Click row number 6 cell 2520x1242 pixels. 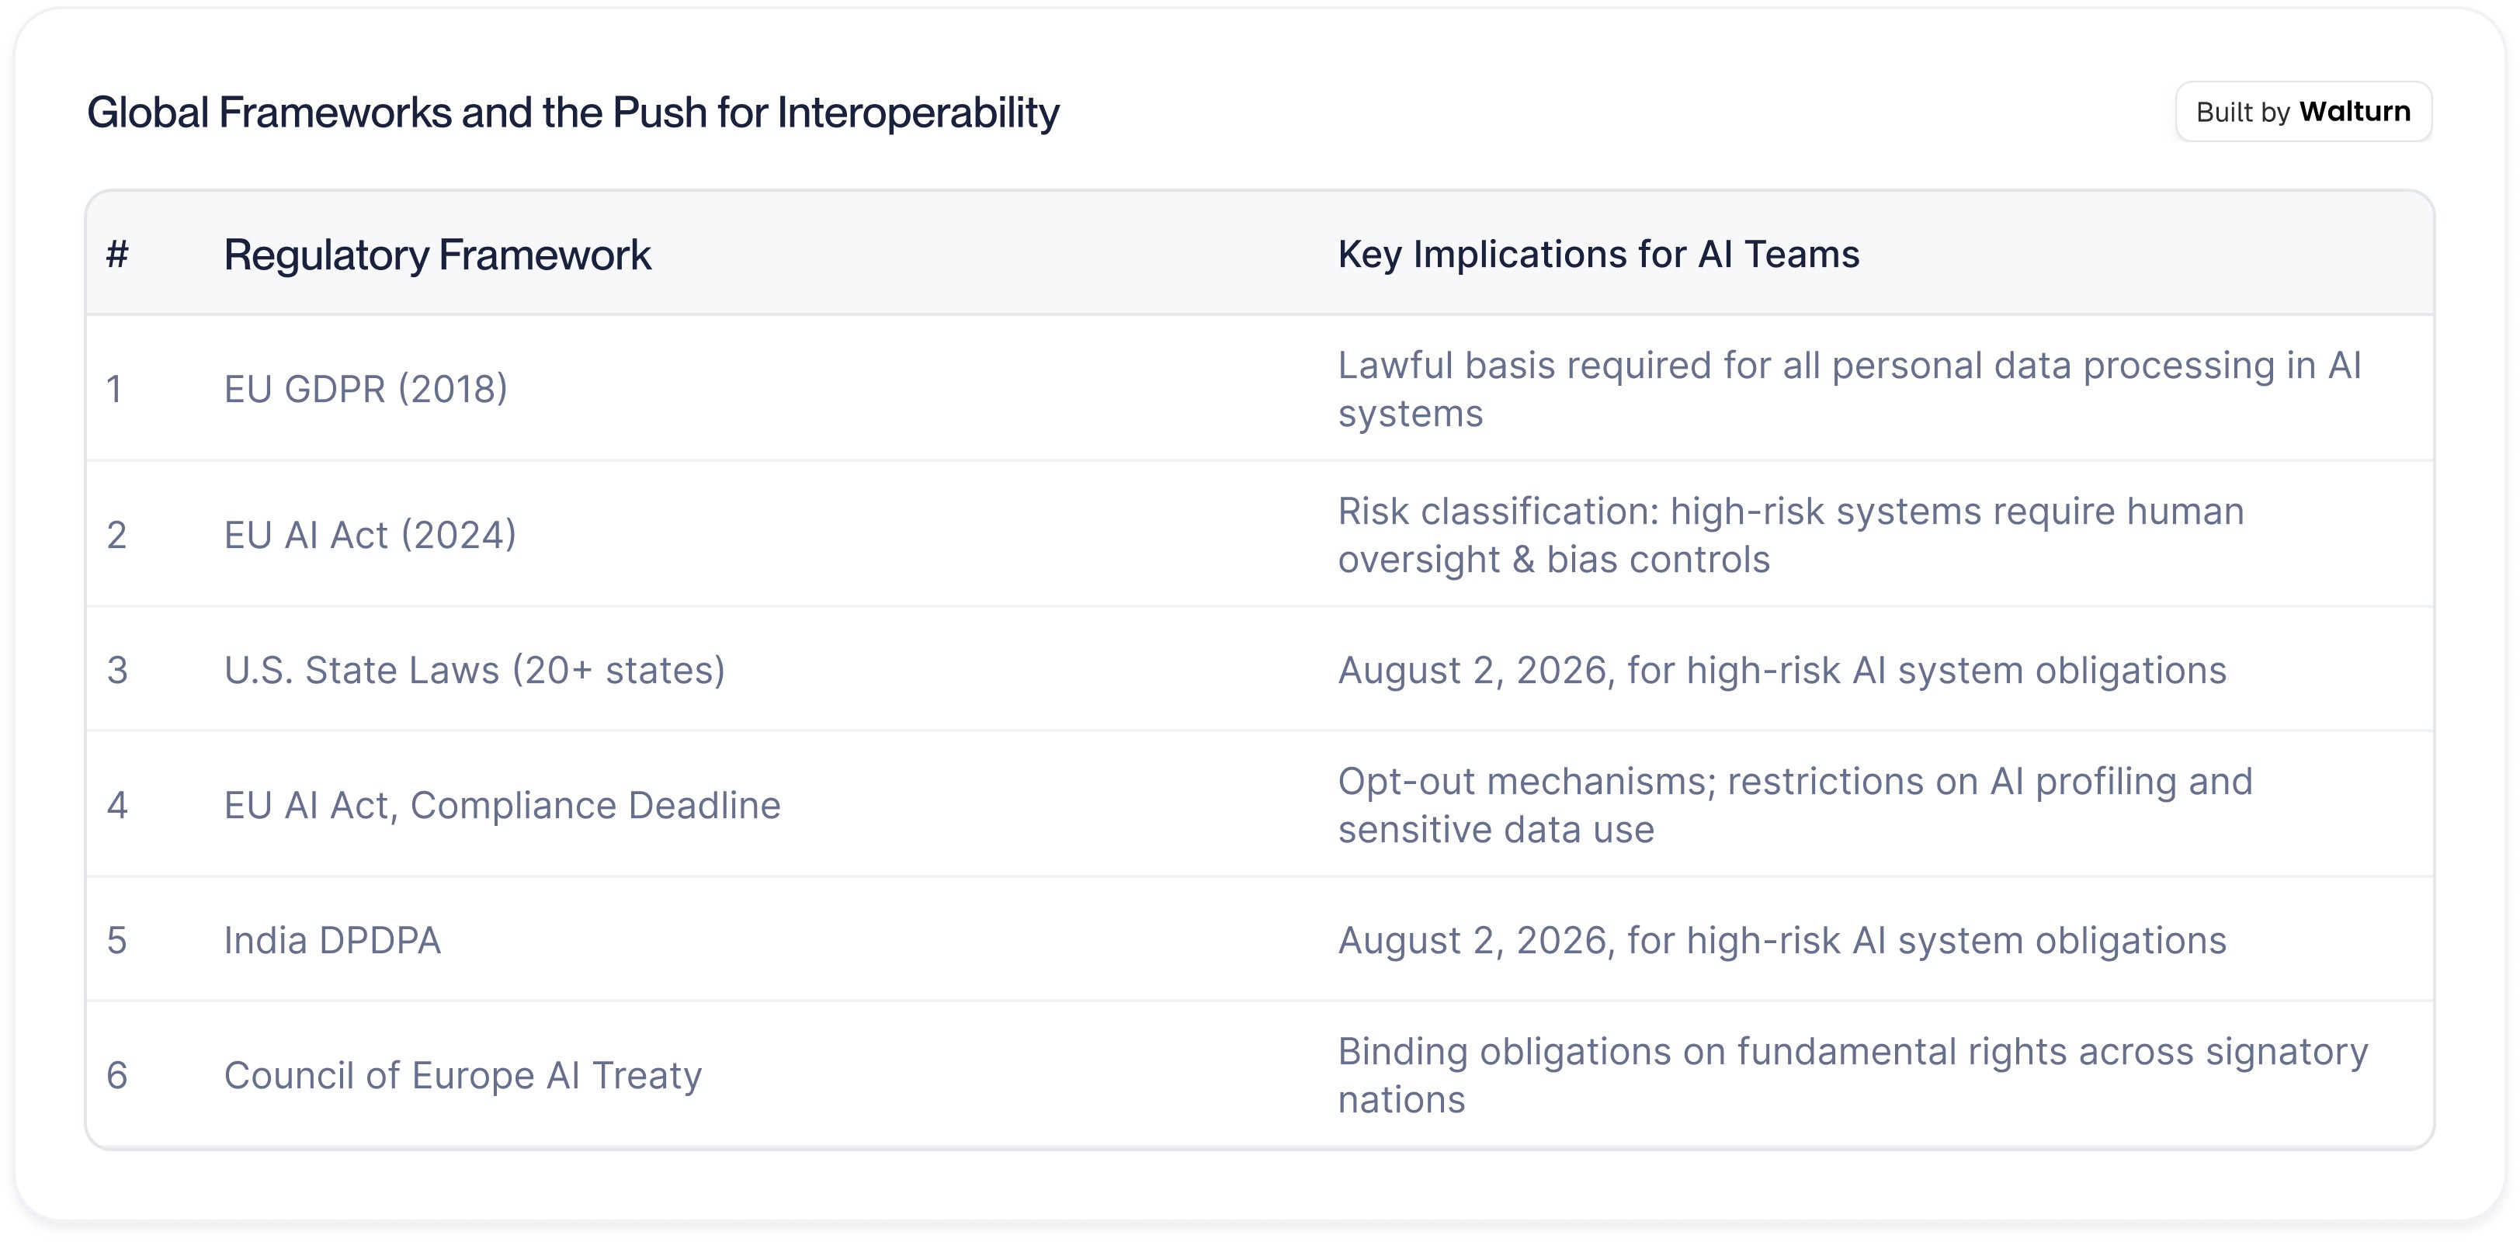point(116,1075)
